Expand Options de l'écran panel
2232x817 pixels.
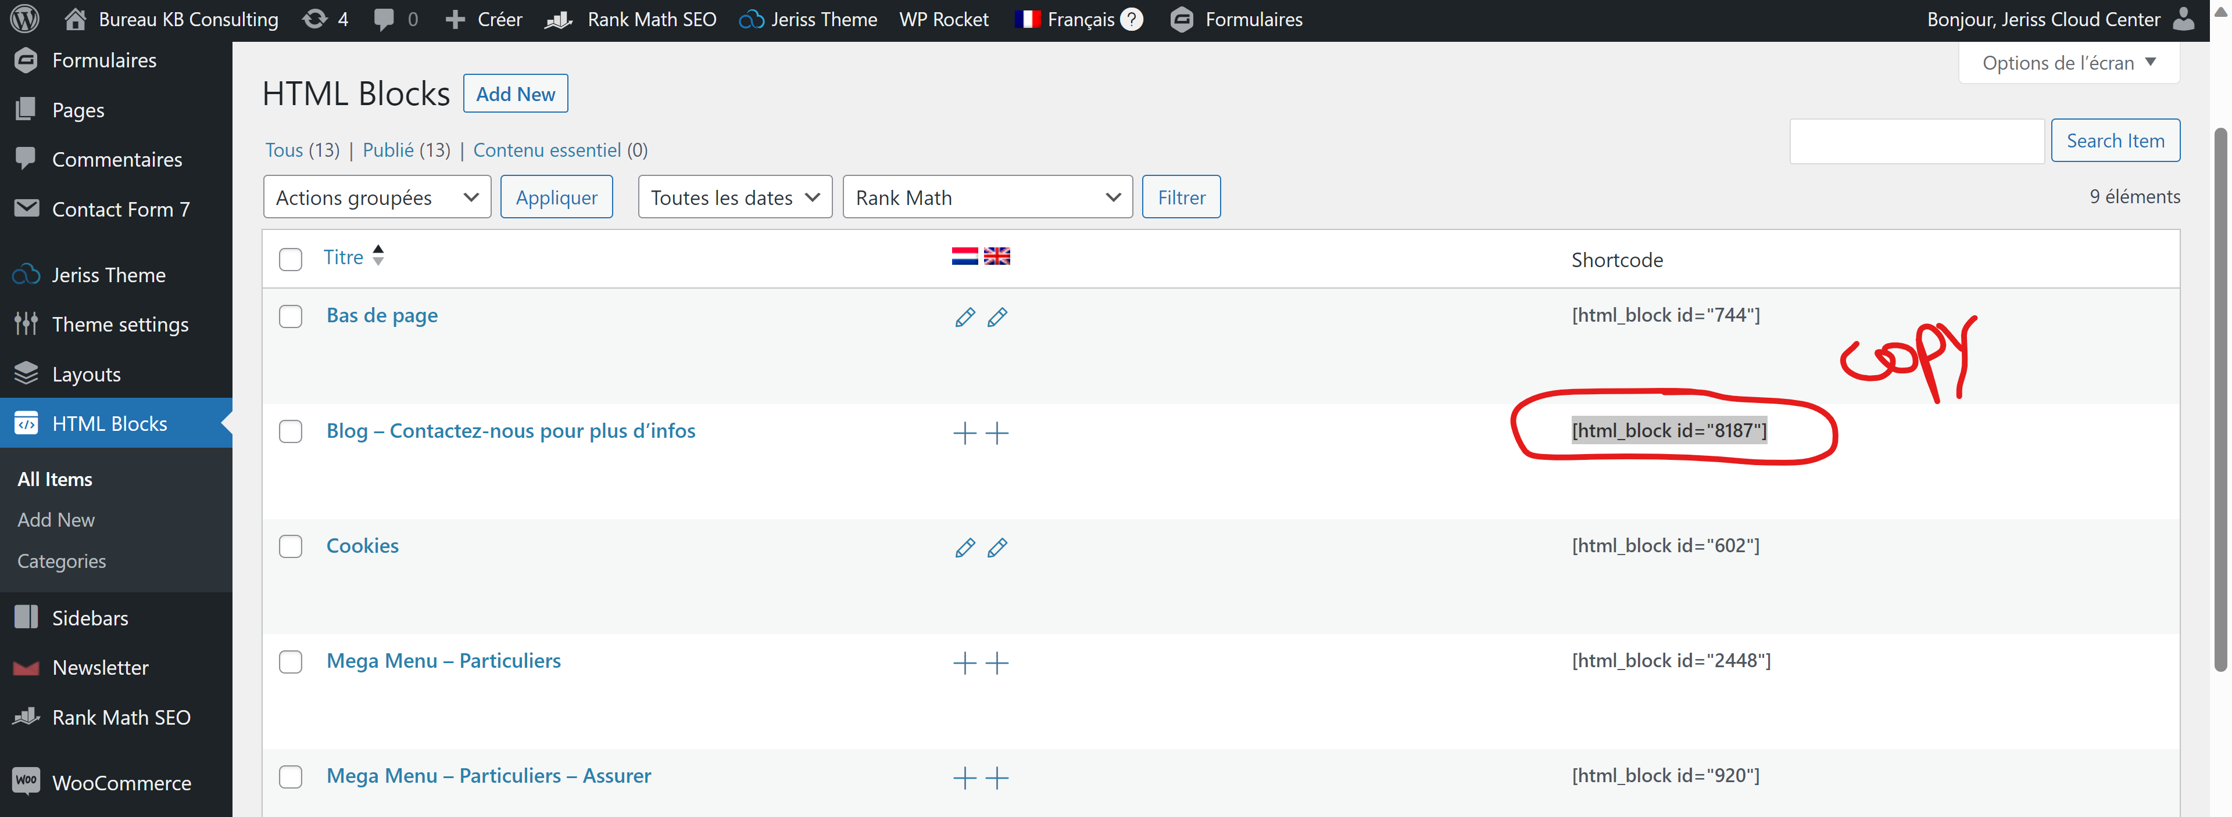pyautogui.click(x=2068, y=62)
